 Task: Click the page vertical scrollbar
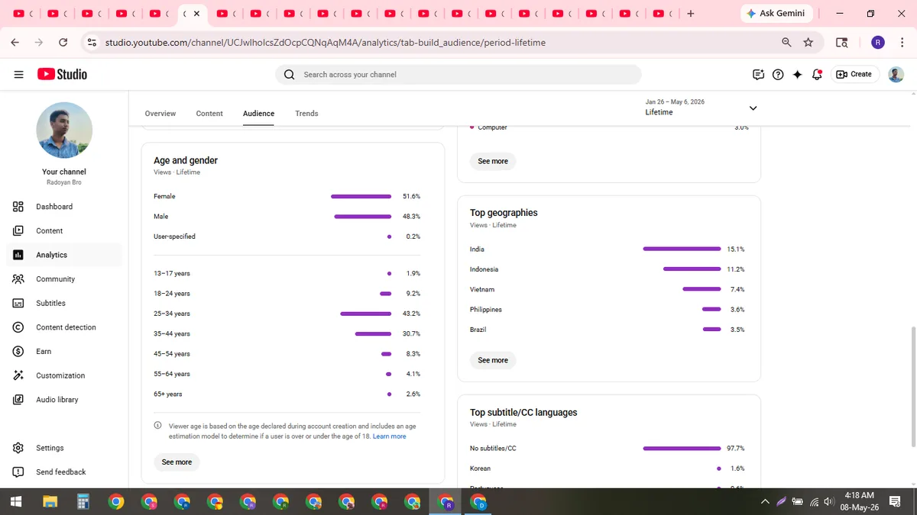pos(912,388)
